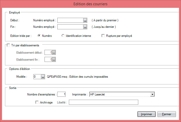This screenshot has width=181, height=122.
Task: Enable the Archivage checkbox
Action: (x=37, y=102)
